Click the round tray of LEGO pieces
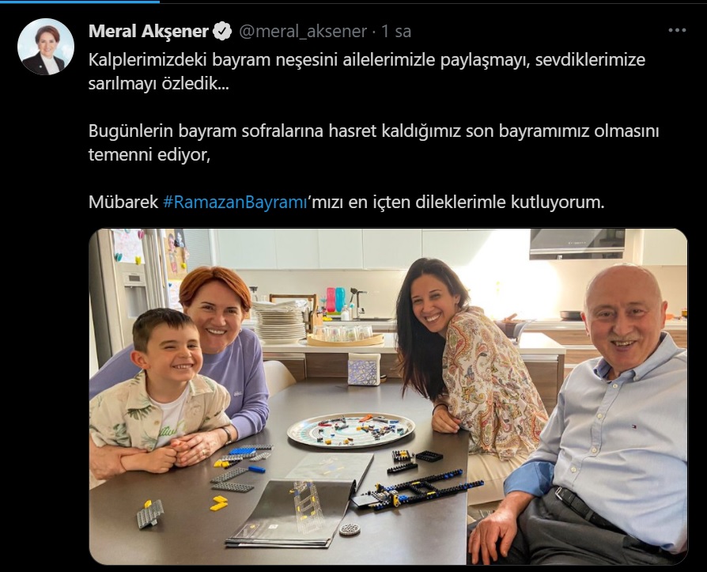707x572 pixels. (x=351, y=430)
